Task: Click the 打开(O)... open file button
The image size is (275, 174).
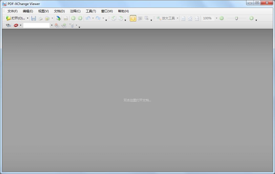Action: pos(15,18)
